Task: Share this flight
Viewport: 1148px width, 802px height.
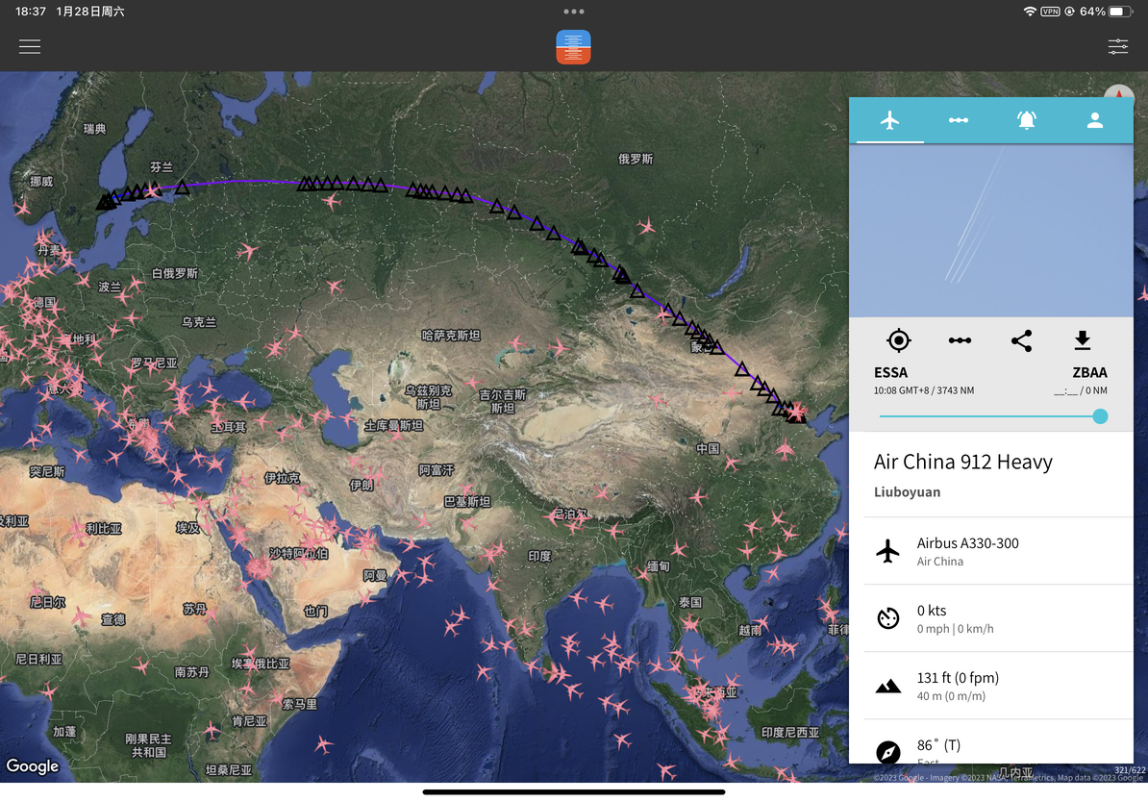Action: [x=1021, y=340]
